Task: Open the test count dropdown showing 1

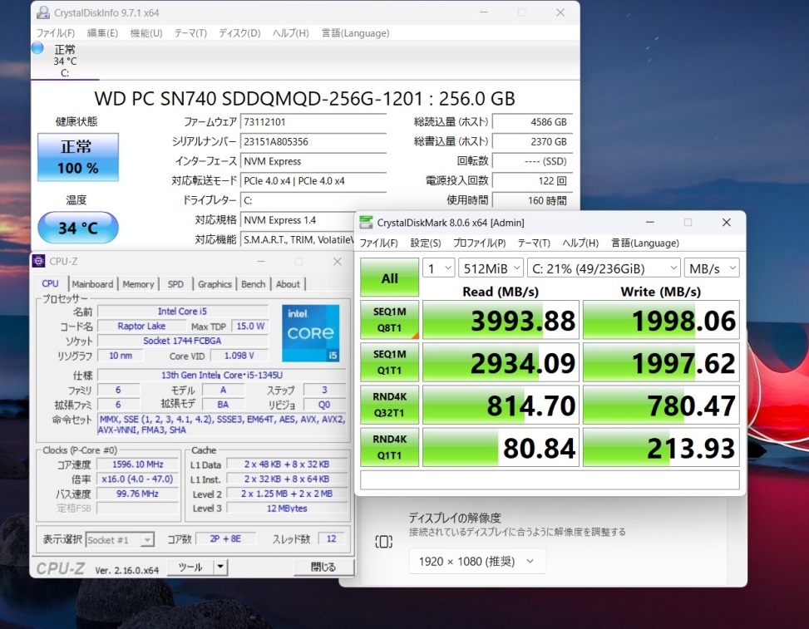Action: [x=439, y=268]
